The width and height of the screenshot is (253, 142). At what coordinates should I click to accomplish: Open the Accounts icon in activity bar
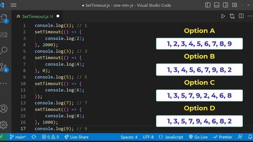click(x=4, y=108)
